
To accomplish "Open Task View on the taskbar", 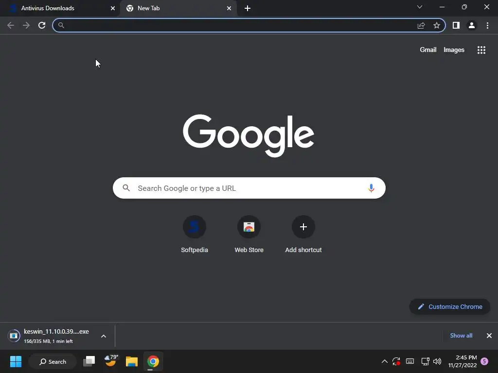I will click(x=89, y=361).
